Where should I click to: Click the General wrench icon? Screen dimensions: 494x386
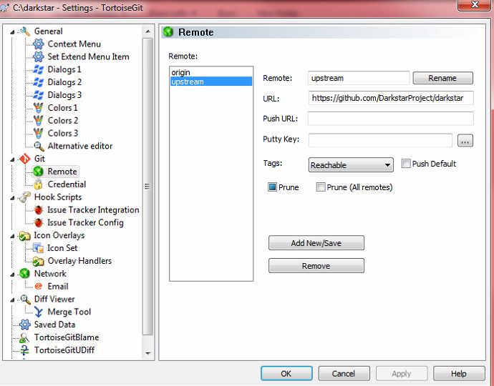click(x=24, y=31)
